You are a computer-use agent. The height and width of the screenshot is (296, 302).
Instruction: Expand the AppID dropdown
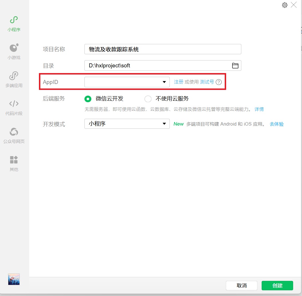127,82
